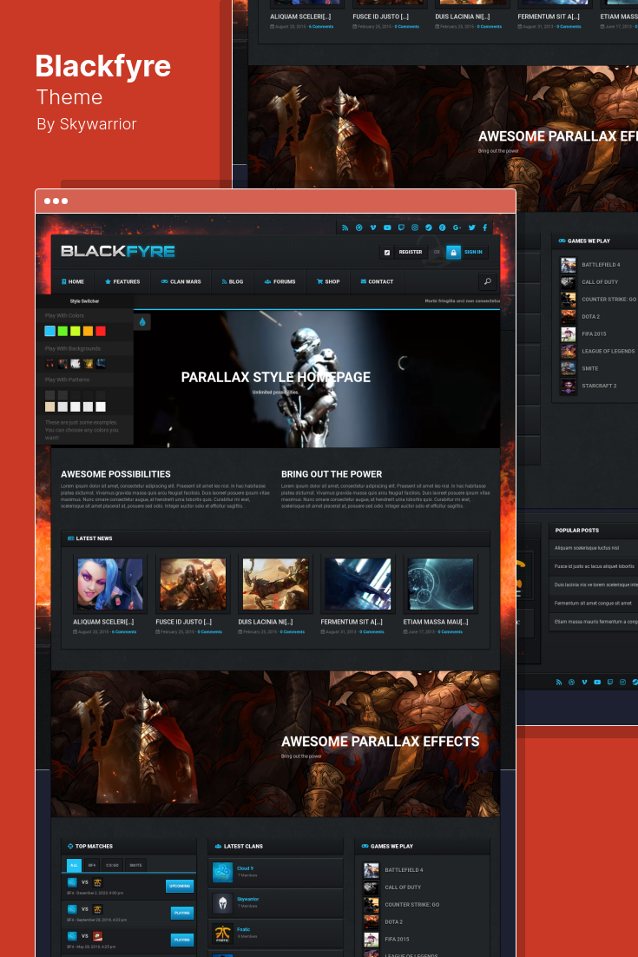
Task: Open the Contact menu item
Action: pos(377,281)
